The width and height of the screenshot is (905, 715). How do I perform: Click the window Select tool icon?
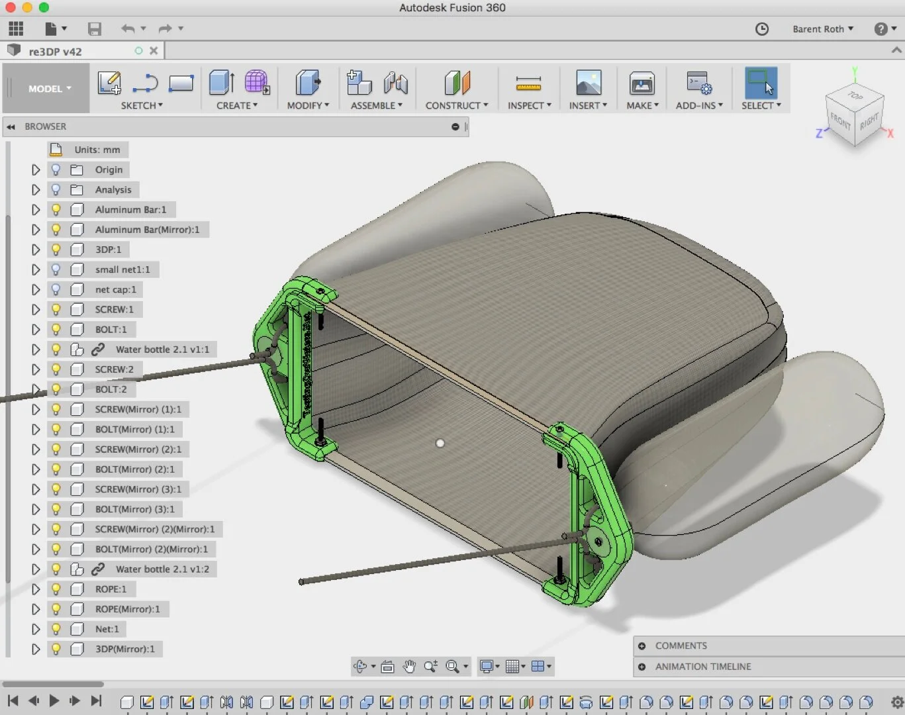click(x=761, y=83)
